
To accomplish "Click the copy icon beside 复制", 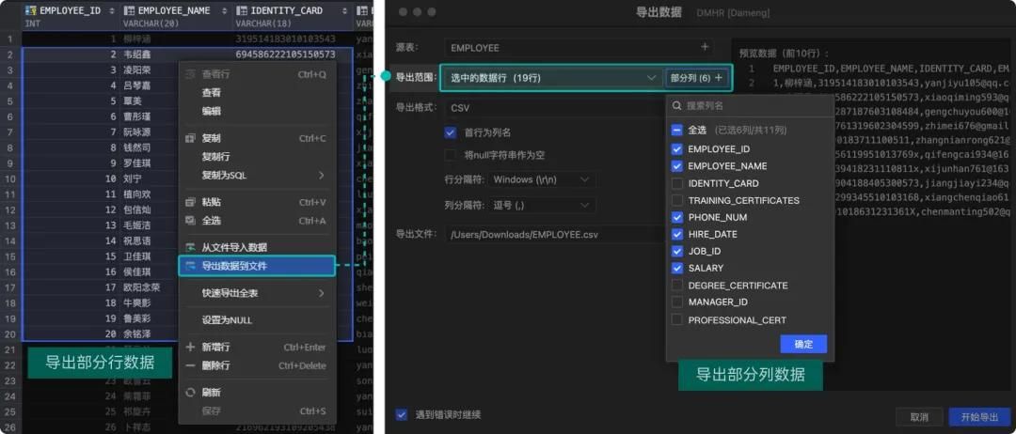I will tap(190, 138).
